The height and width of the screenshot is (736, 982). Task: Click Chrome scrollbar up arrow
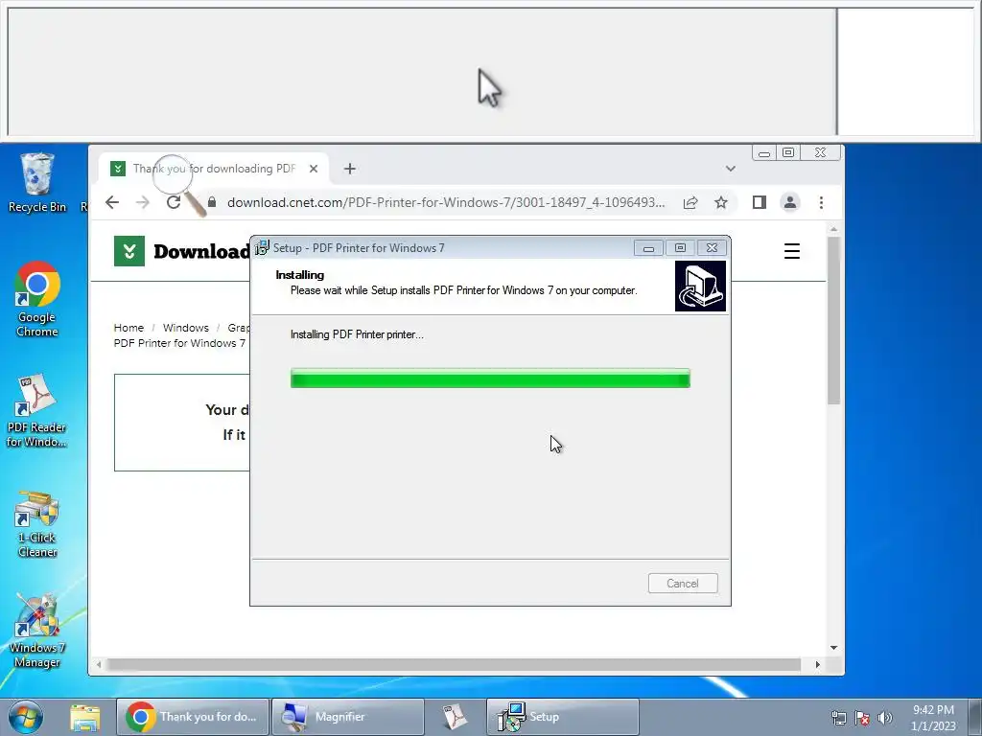click(x=833, y=229)
